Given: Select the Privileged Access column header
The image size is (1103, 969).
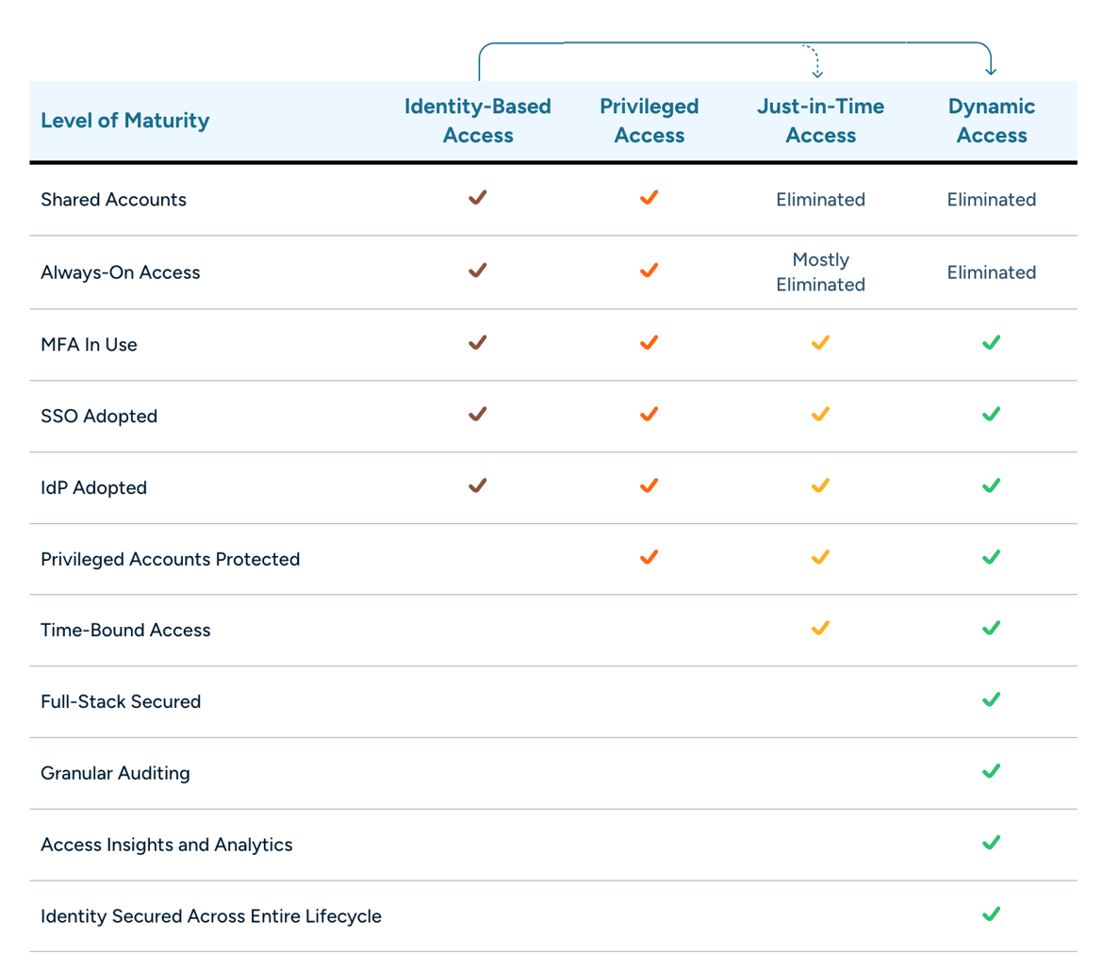Looking at the screenshot, I should [x=649, y=121].
